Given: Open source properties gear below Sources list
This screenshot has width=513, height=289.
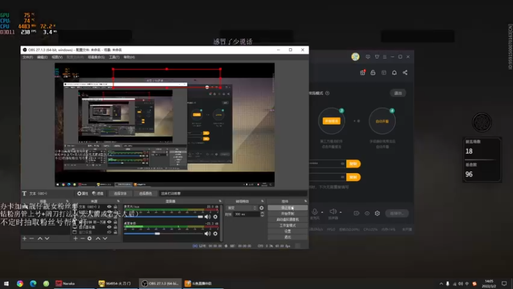Looking at the screenshot, I should pos(89,238).
